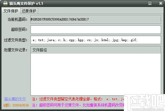Open the 还原保护 tab

pos(29,11)
